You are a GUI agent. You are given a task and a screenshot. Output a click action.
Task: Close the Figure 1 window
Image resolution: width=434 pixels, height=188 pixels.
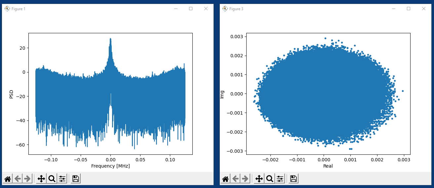206,9
